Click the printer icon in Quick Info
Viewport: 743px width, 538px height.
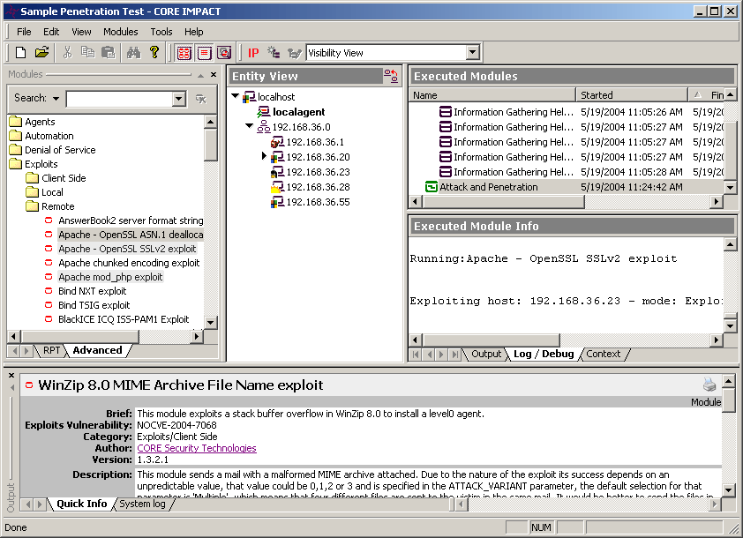[710, 385]
